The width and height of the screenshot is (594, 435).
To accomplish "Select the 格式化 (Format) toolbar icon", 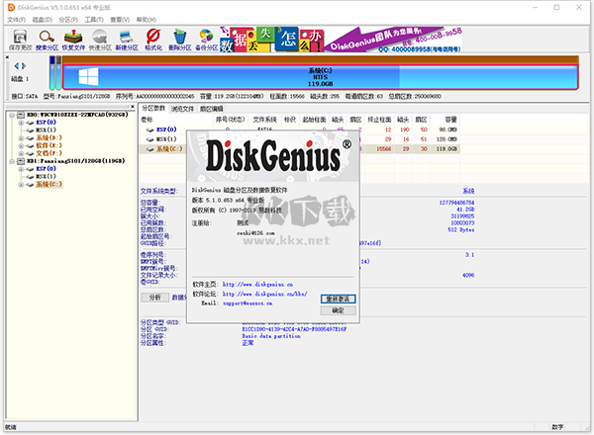I will [153, 42].
